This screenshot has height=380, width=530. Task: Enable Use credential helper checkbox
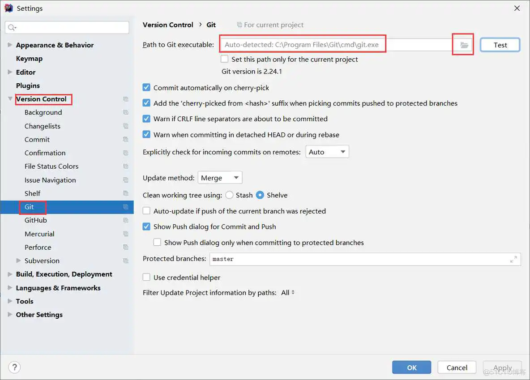coord(146,278)
